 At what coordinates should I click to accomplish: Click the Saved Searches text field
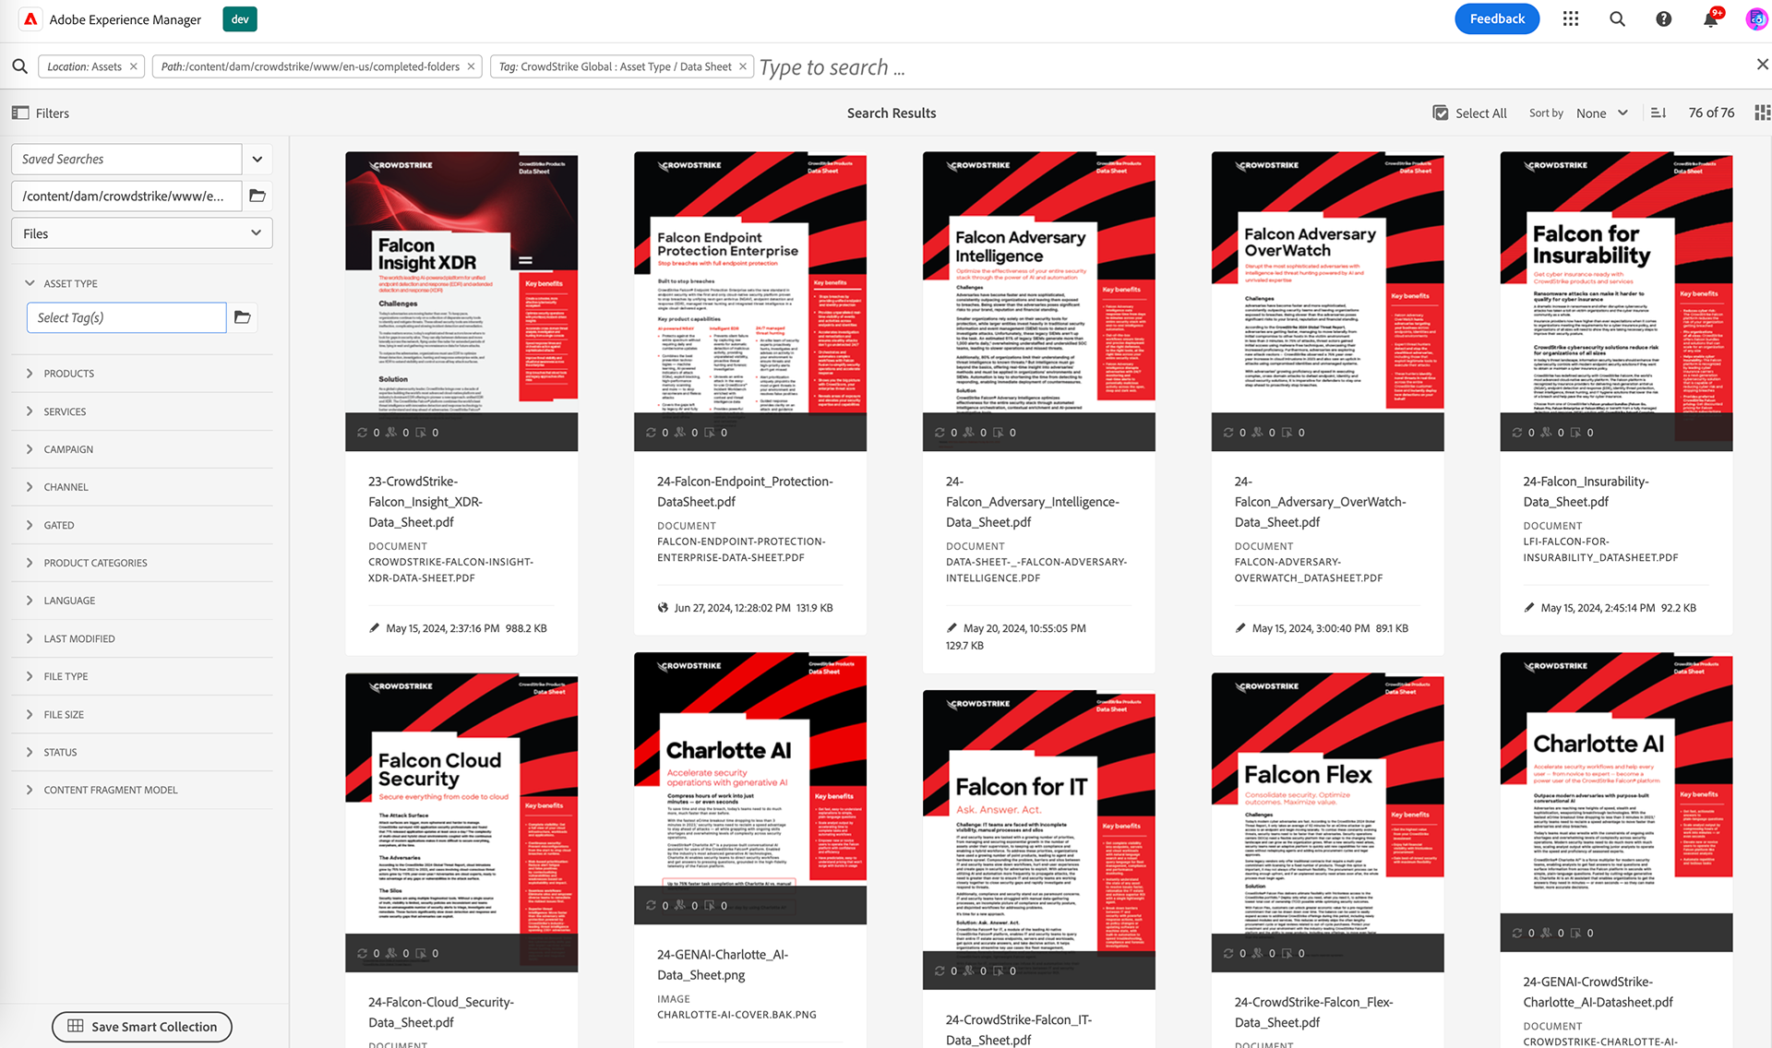click(126, 159)
